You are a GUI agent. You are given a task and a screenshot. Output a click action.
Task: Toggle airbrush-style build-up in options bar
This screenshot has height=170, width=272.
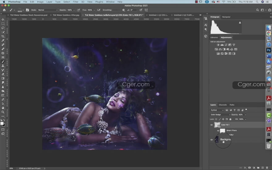pyautogui.click(x=99, y=10)
